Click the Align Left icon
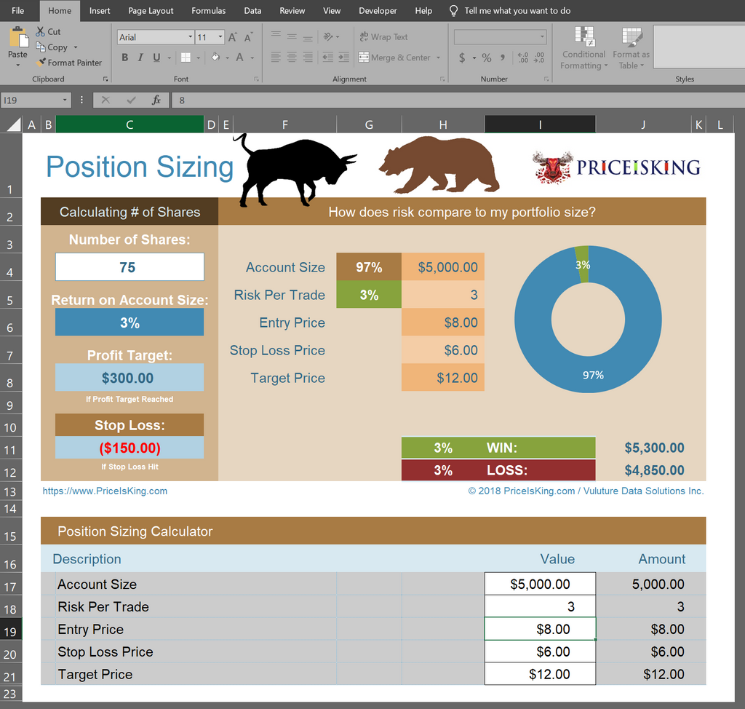Image resolution: width=745 pixels, height=709 pixels. 276,58
